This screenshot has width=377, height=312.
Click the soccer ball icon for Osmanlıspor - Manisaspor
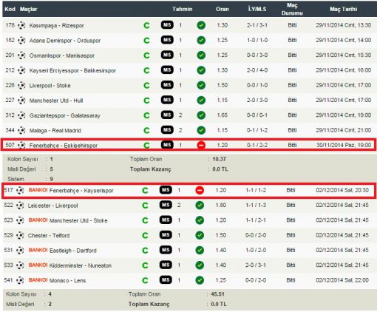21,55
